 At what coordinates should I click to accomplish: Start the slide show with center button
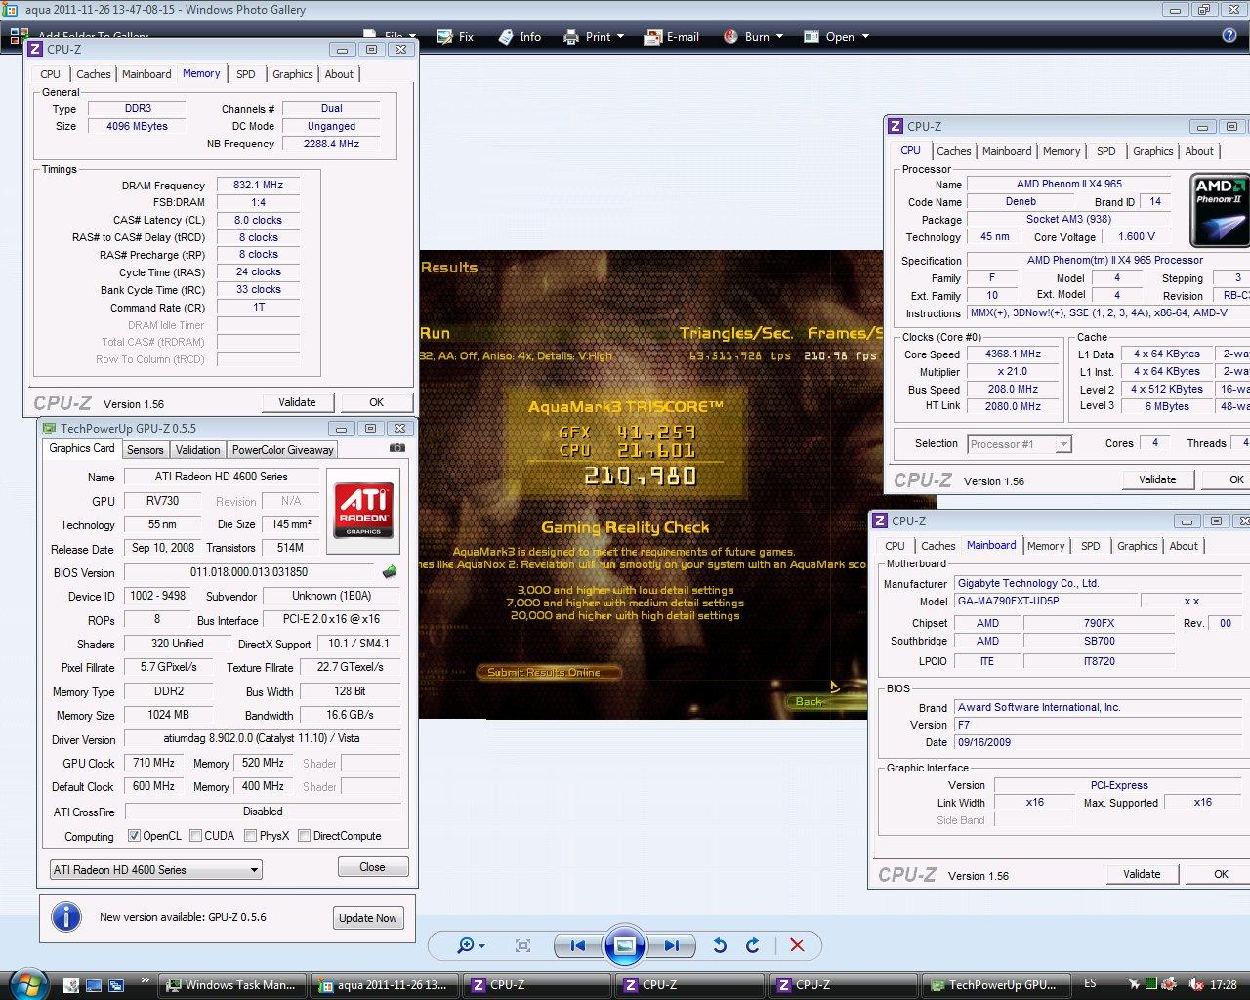(625, 945)
